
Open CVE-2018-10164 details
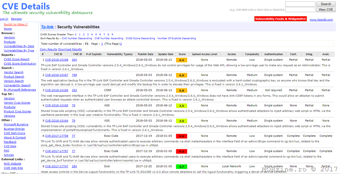pyautogui.click(x=57, y=121)
